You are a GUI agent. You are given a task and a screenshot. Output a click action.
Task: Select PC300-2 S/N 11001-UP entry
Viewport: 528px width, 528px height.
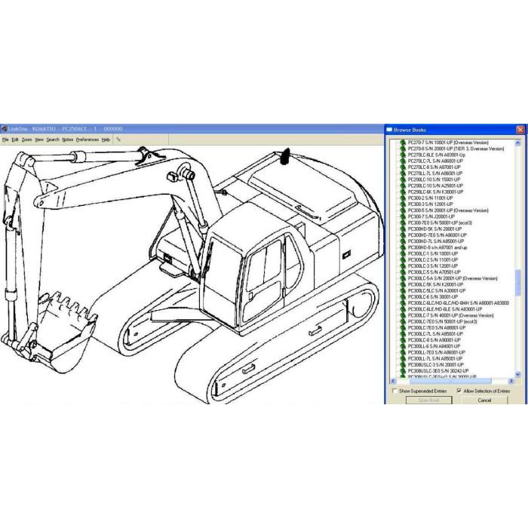tap(431, 198)
